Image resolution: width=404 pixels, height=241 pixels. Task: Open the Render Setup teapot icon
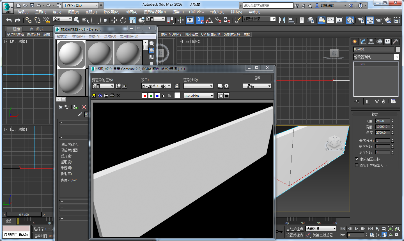361,20
